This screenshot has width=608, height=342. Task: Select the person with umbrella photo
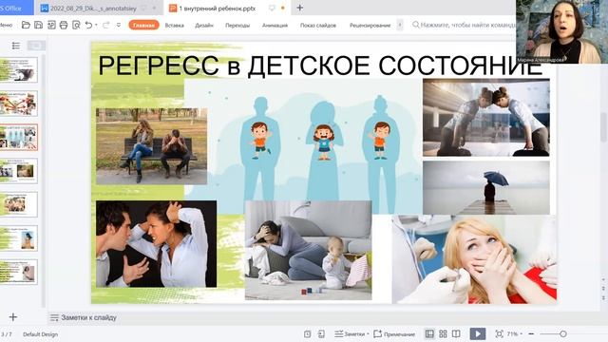coord(486,188)
